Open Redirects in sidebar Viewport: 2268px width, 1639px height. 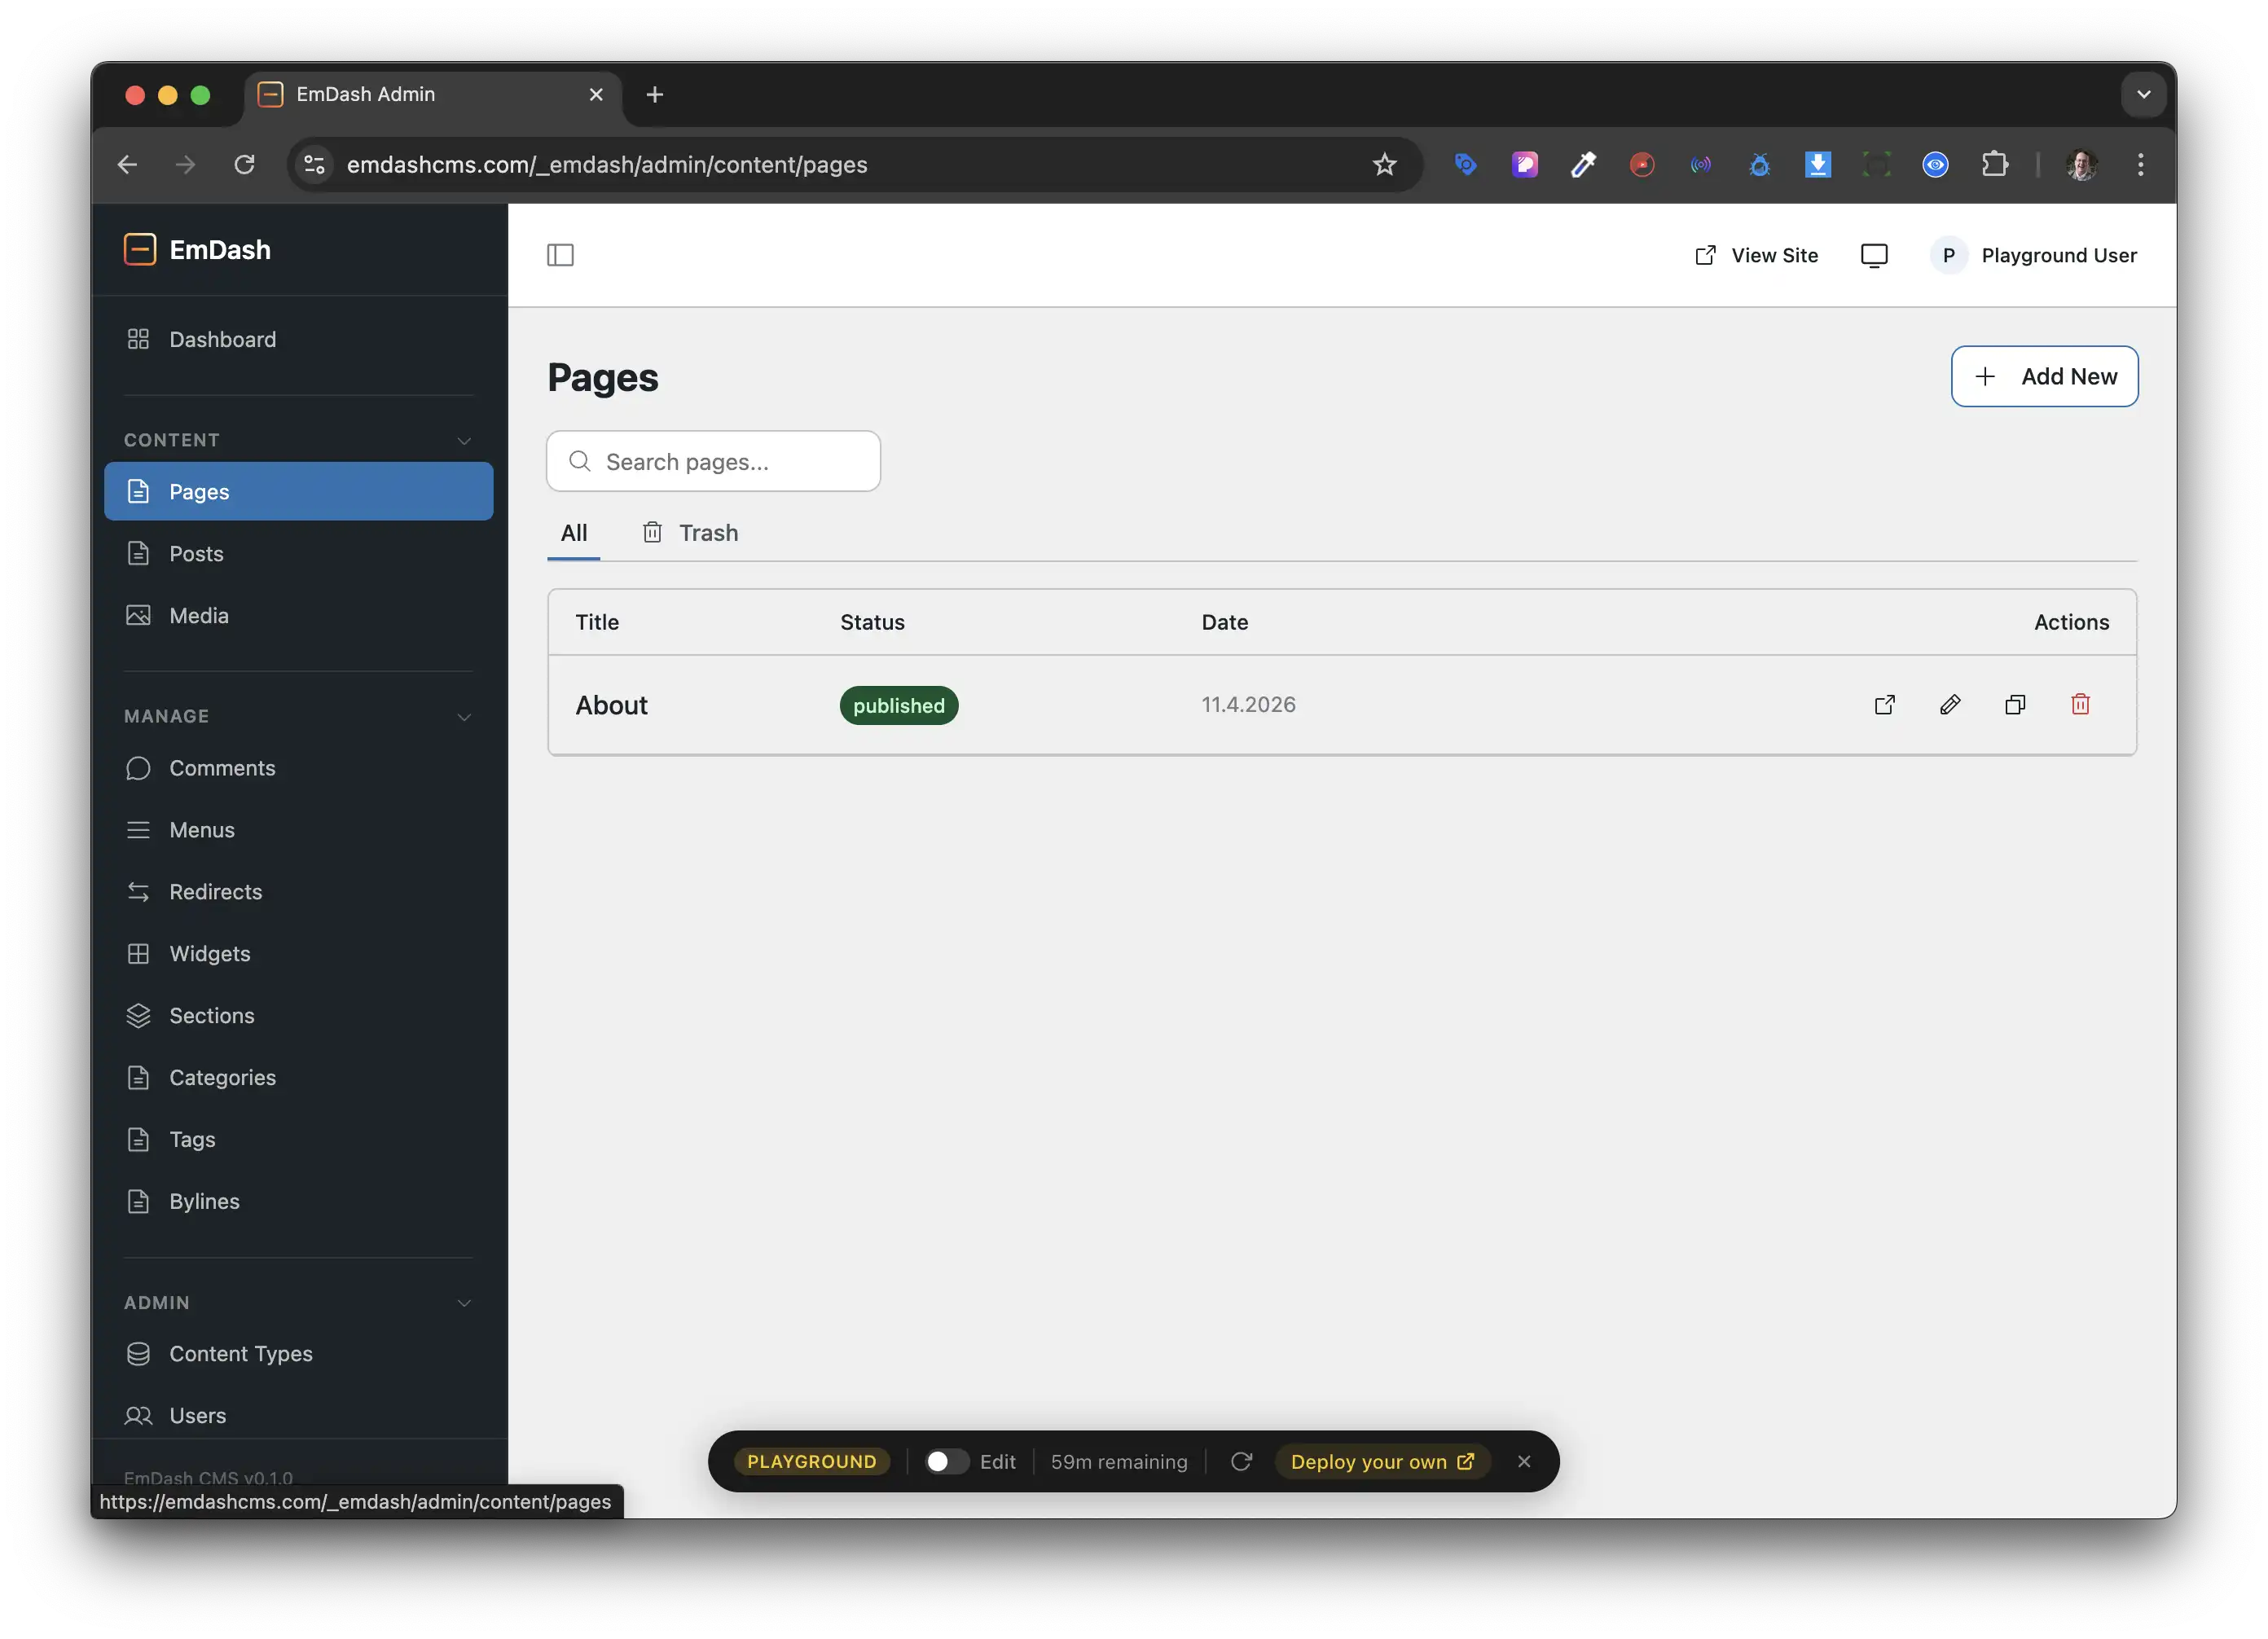pyautogui.click(x=298, y=892)
